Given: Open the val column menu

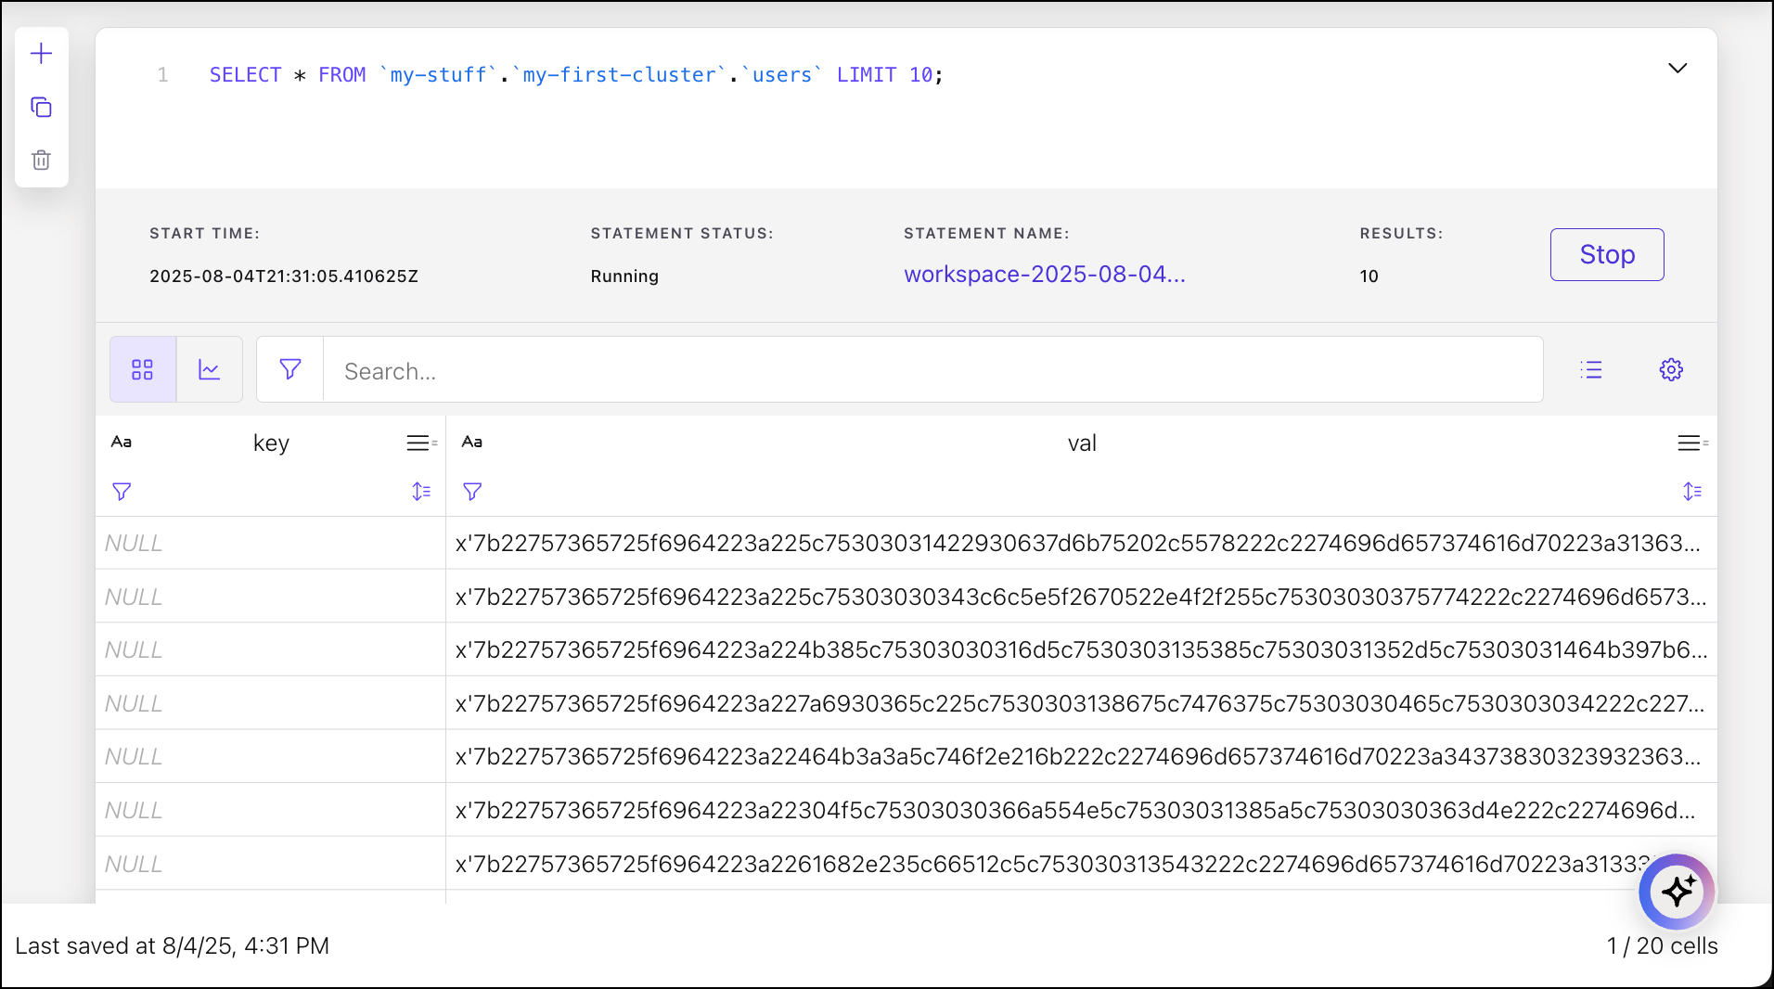Looking at the screenshot, I should (x=1692, y=443).
